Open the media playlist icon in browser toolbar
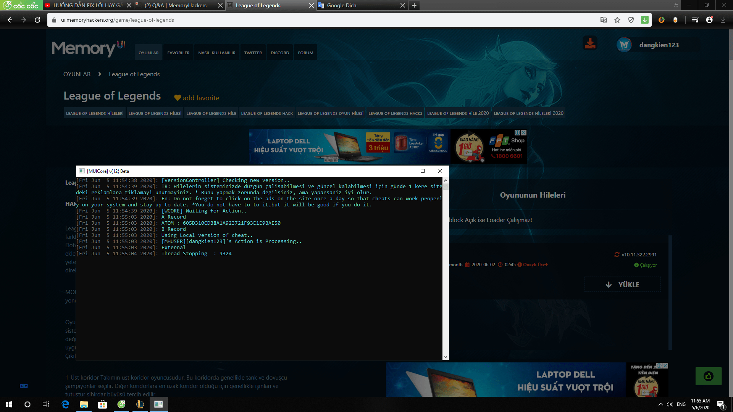This screenshot has height=412, width=733. click(x=695, y=20)
